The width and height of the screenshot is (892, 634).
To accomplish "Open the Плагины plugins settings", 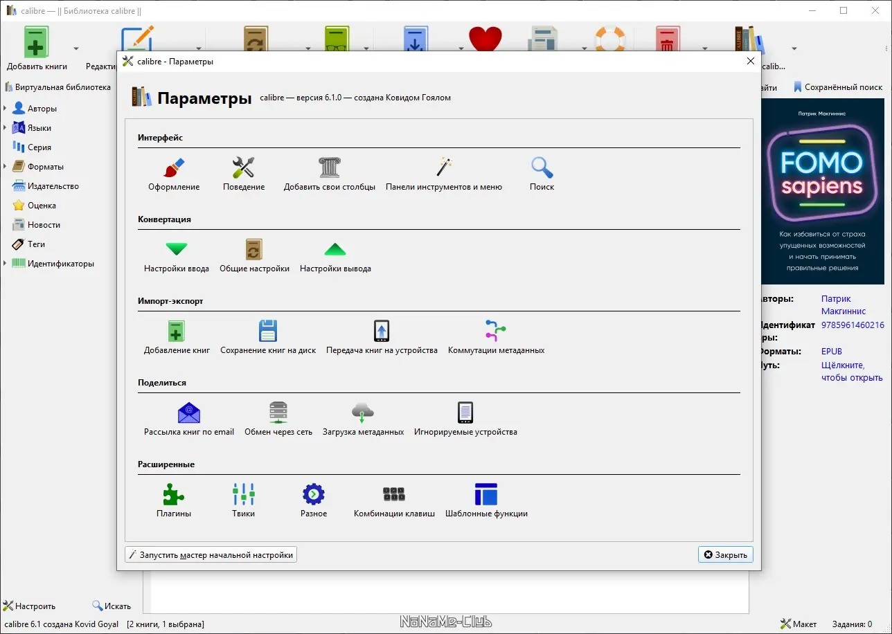I will click(x=174, y=501).
